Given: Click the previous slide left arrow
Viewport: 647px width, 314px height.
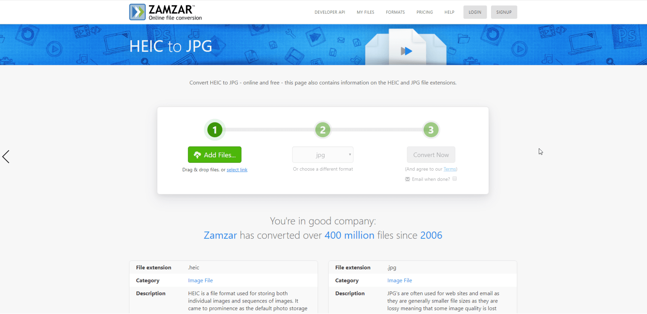Looking at the screenshot, I should (x=6, y=157).
